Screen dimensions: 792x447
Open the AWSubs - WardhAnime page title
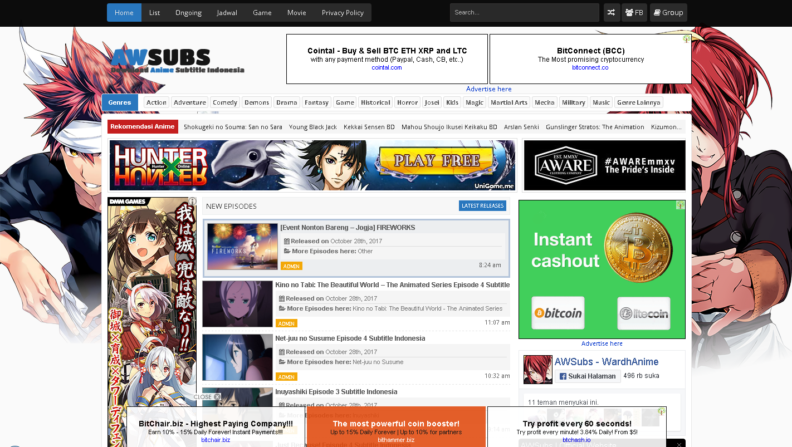point(607,362)
